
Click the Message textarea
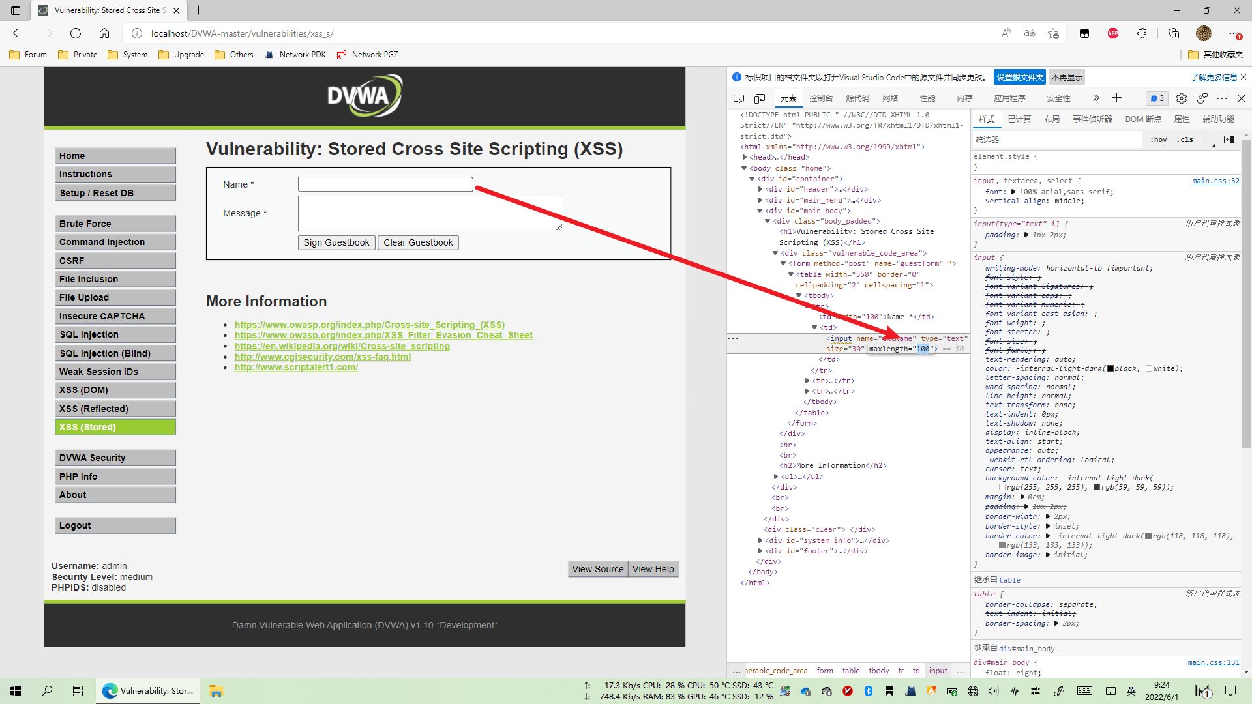pos(430,213)
